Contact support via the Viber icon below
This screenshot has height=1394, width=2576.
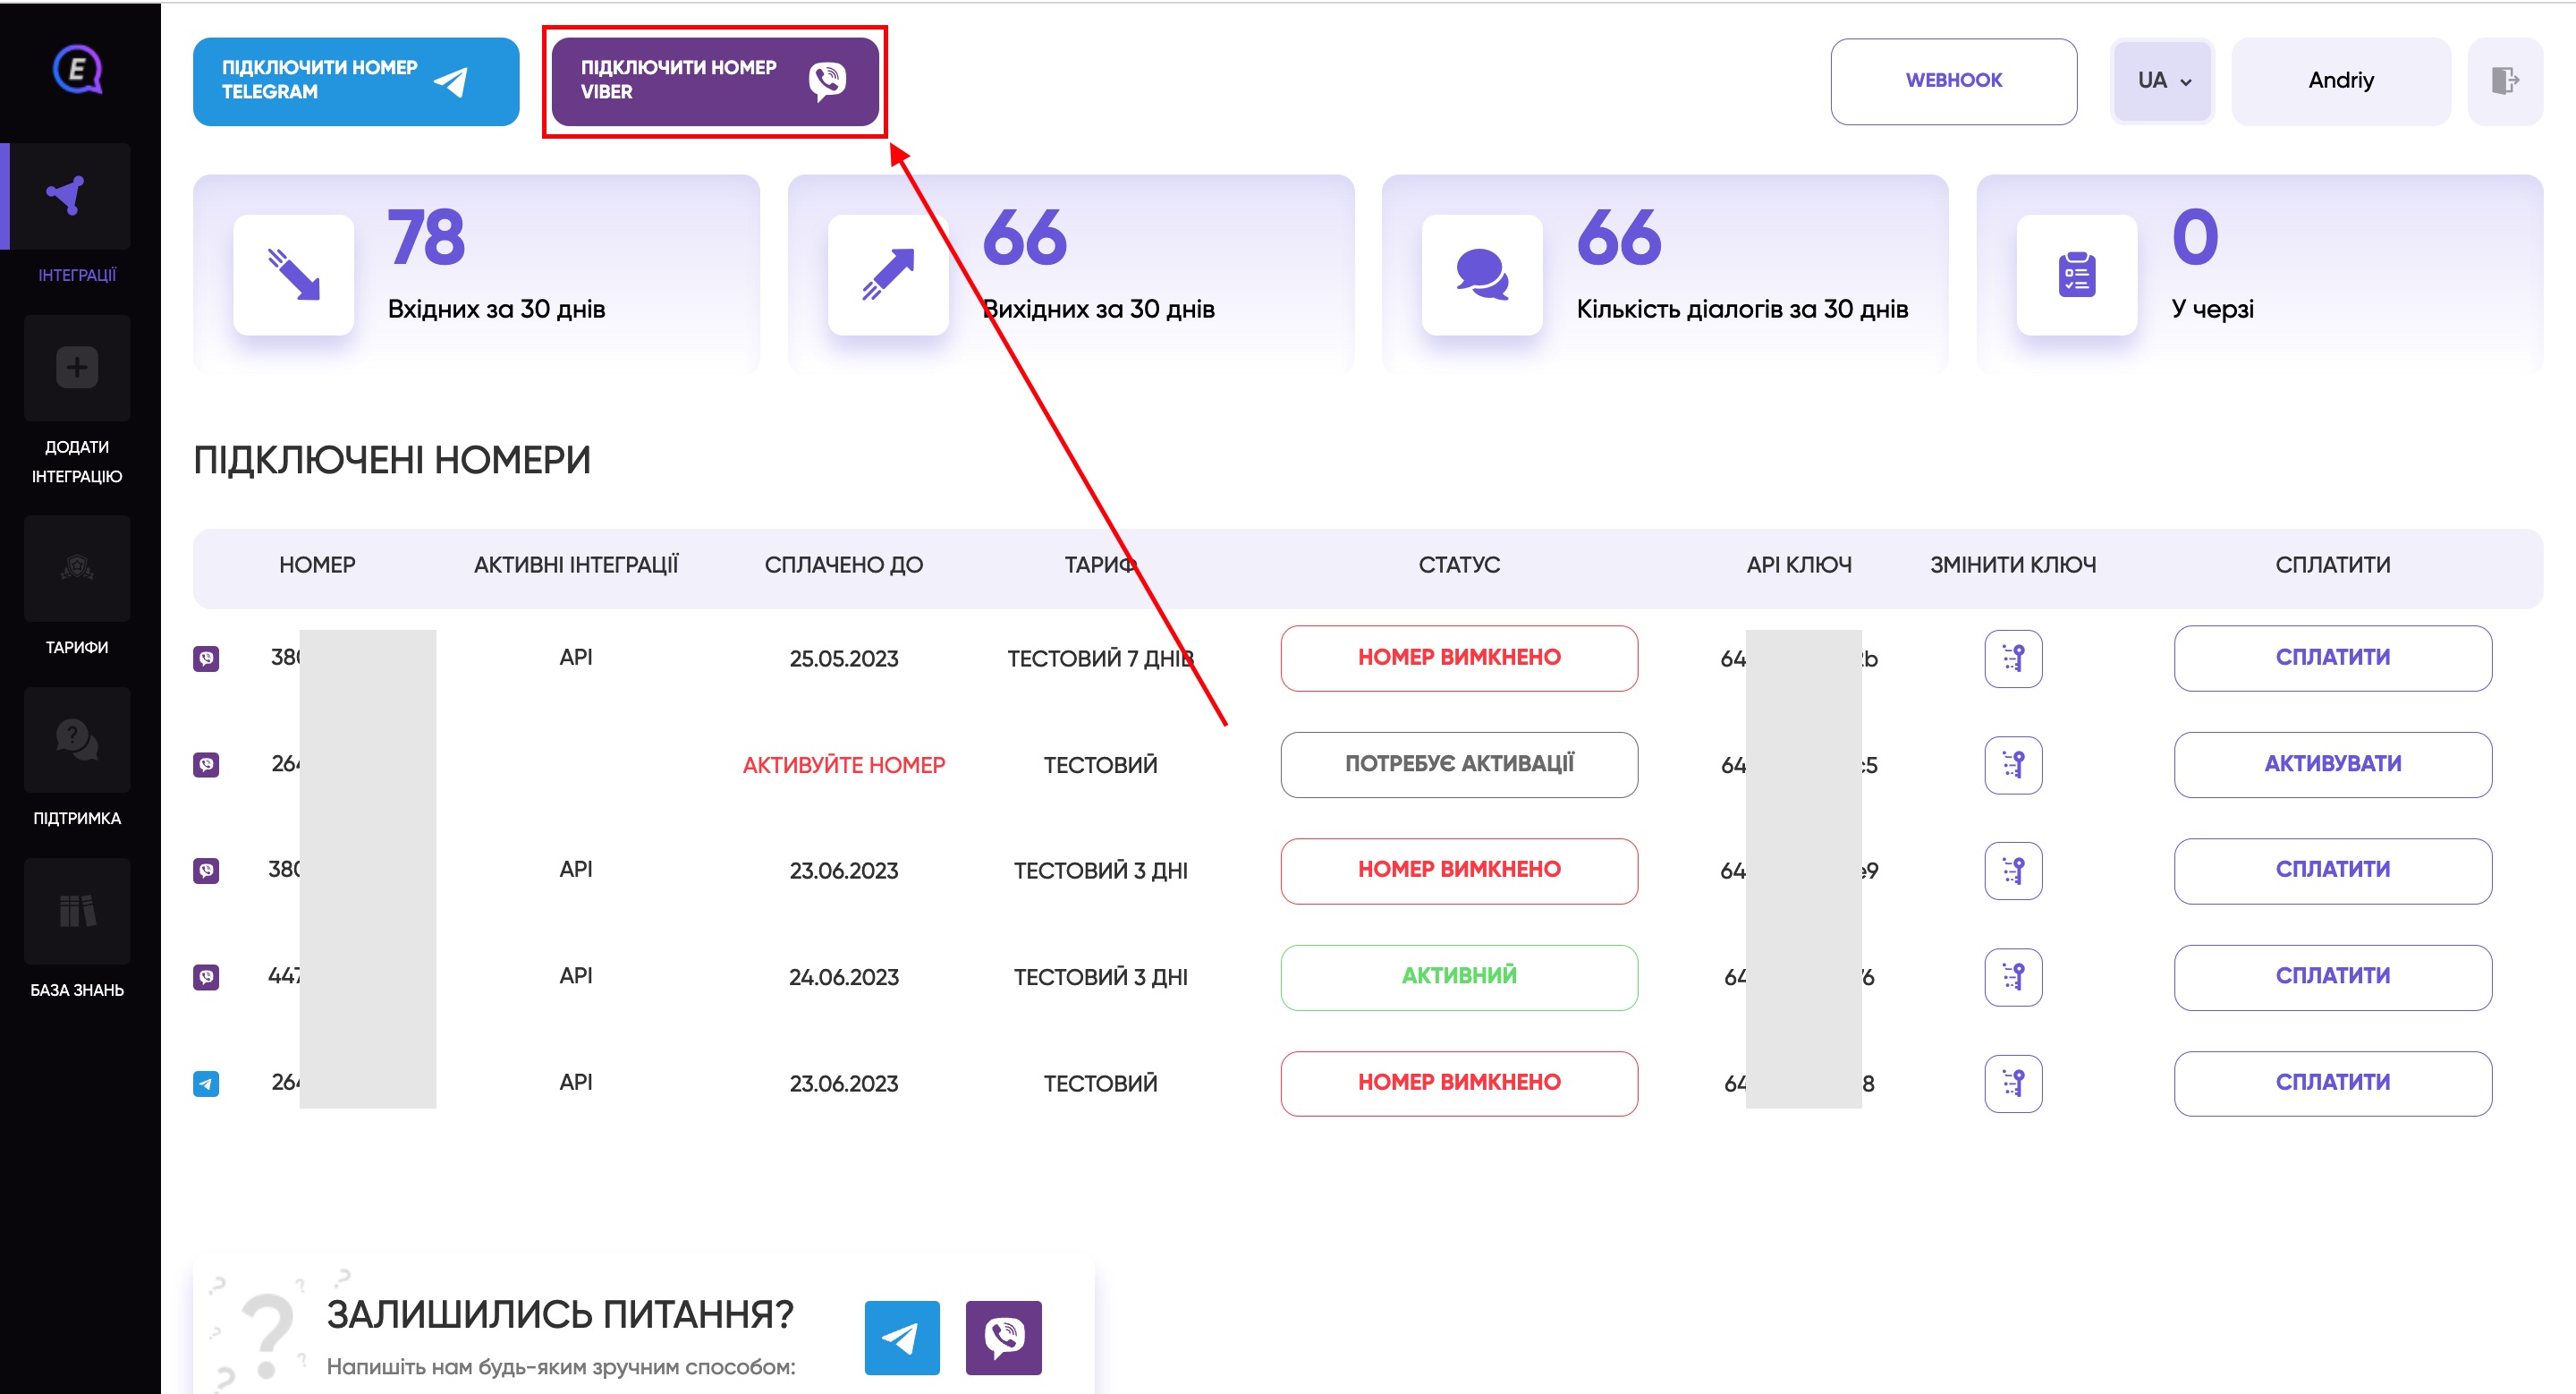click(x=1003, y=1338)
